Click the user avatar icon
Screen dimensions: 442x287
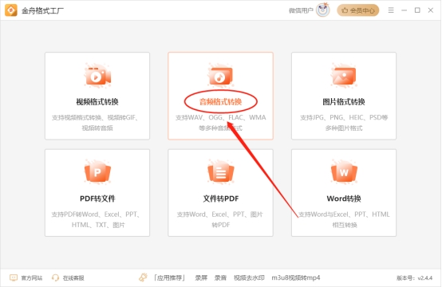pos(323,10)
